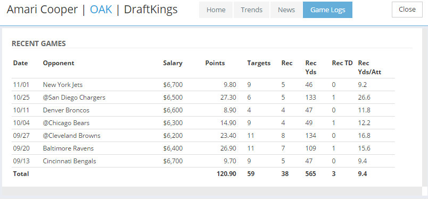The image size is (428, 211).
Task: Select the Denver Broncos game row
Action: pyautogui.click(x=203, y=110)
